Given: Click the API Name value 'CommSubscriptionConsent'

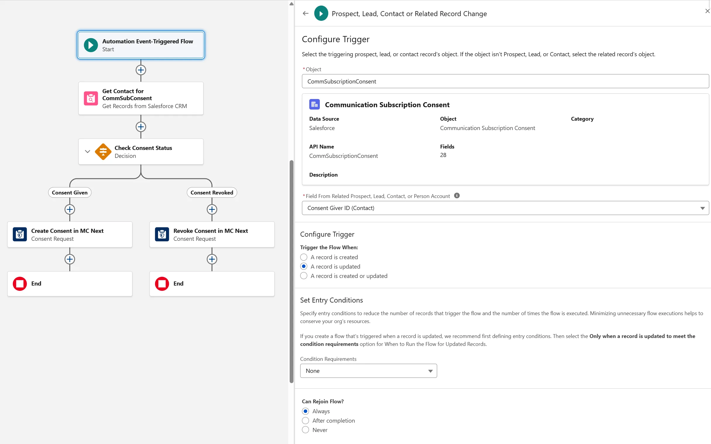Looking at the screenshot, I should [x=344, y=156].
